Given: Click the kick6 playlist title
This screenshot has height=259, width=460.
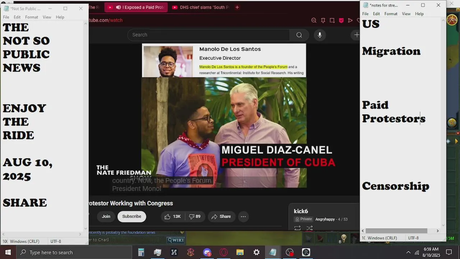Looking at the screenshot, I should [x=301, y=211].
